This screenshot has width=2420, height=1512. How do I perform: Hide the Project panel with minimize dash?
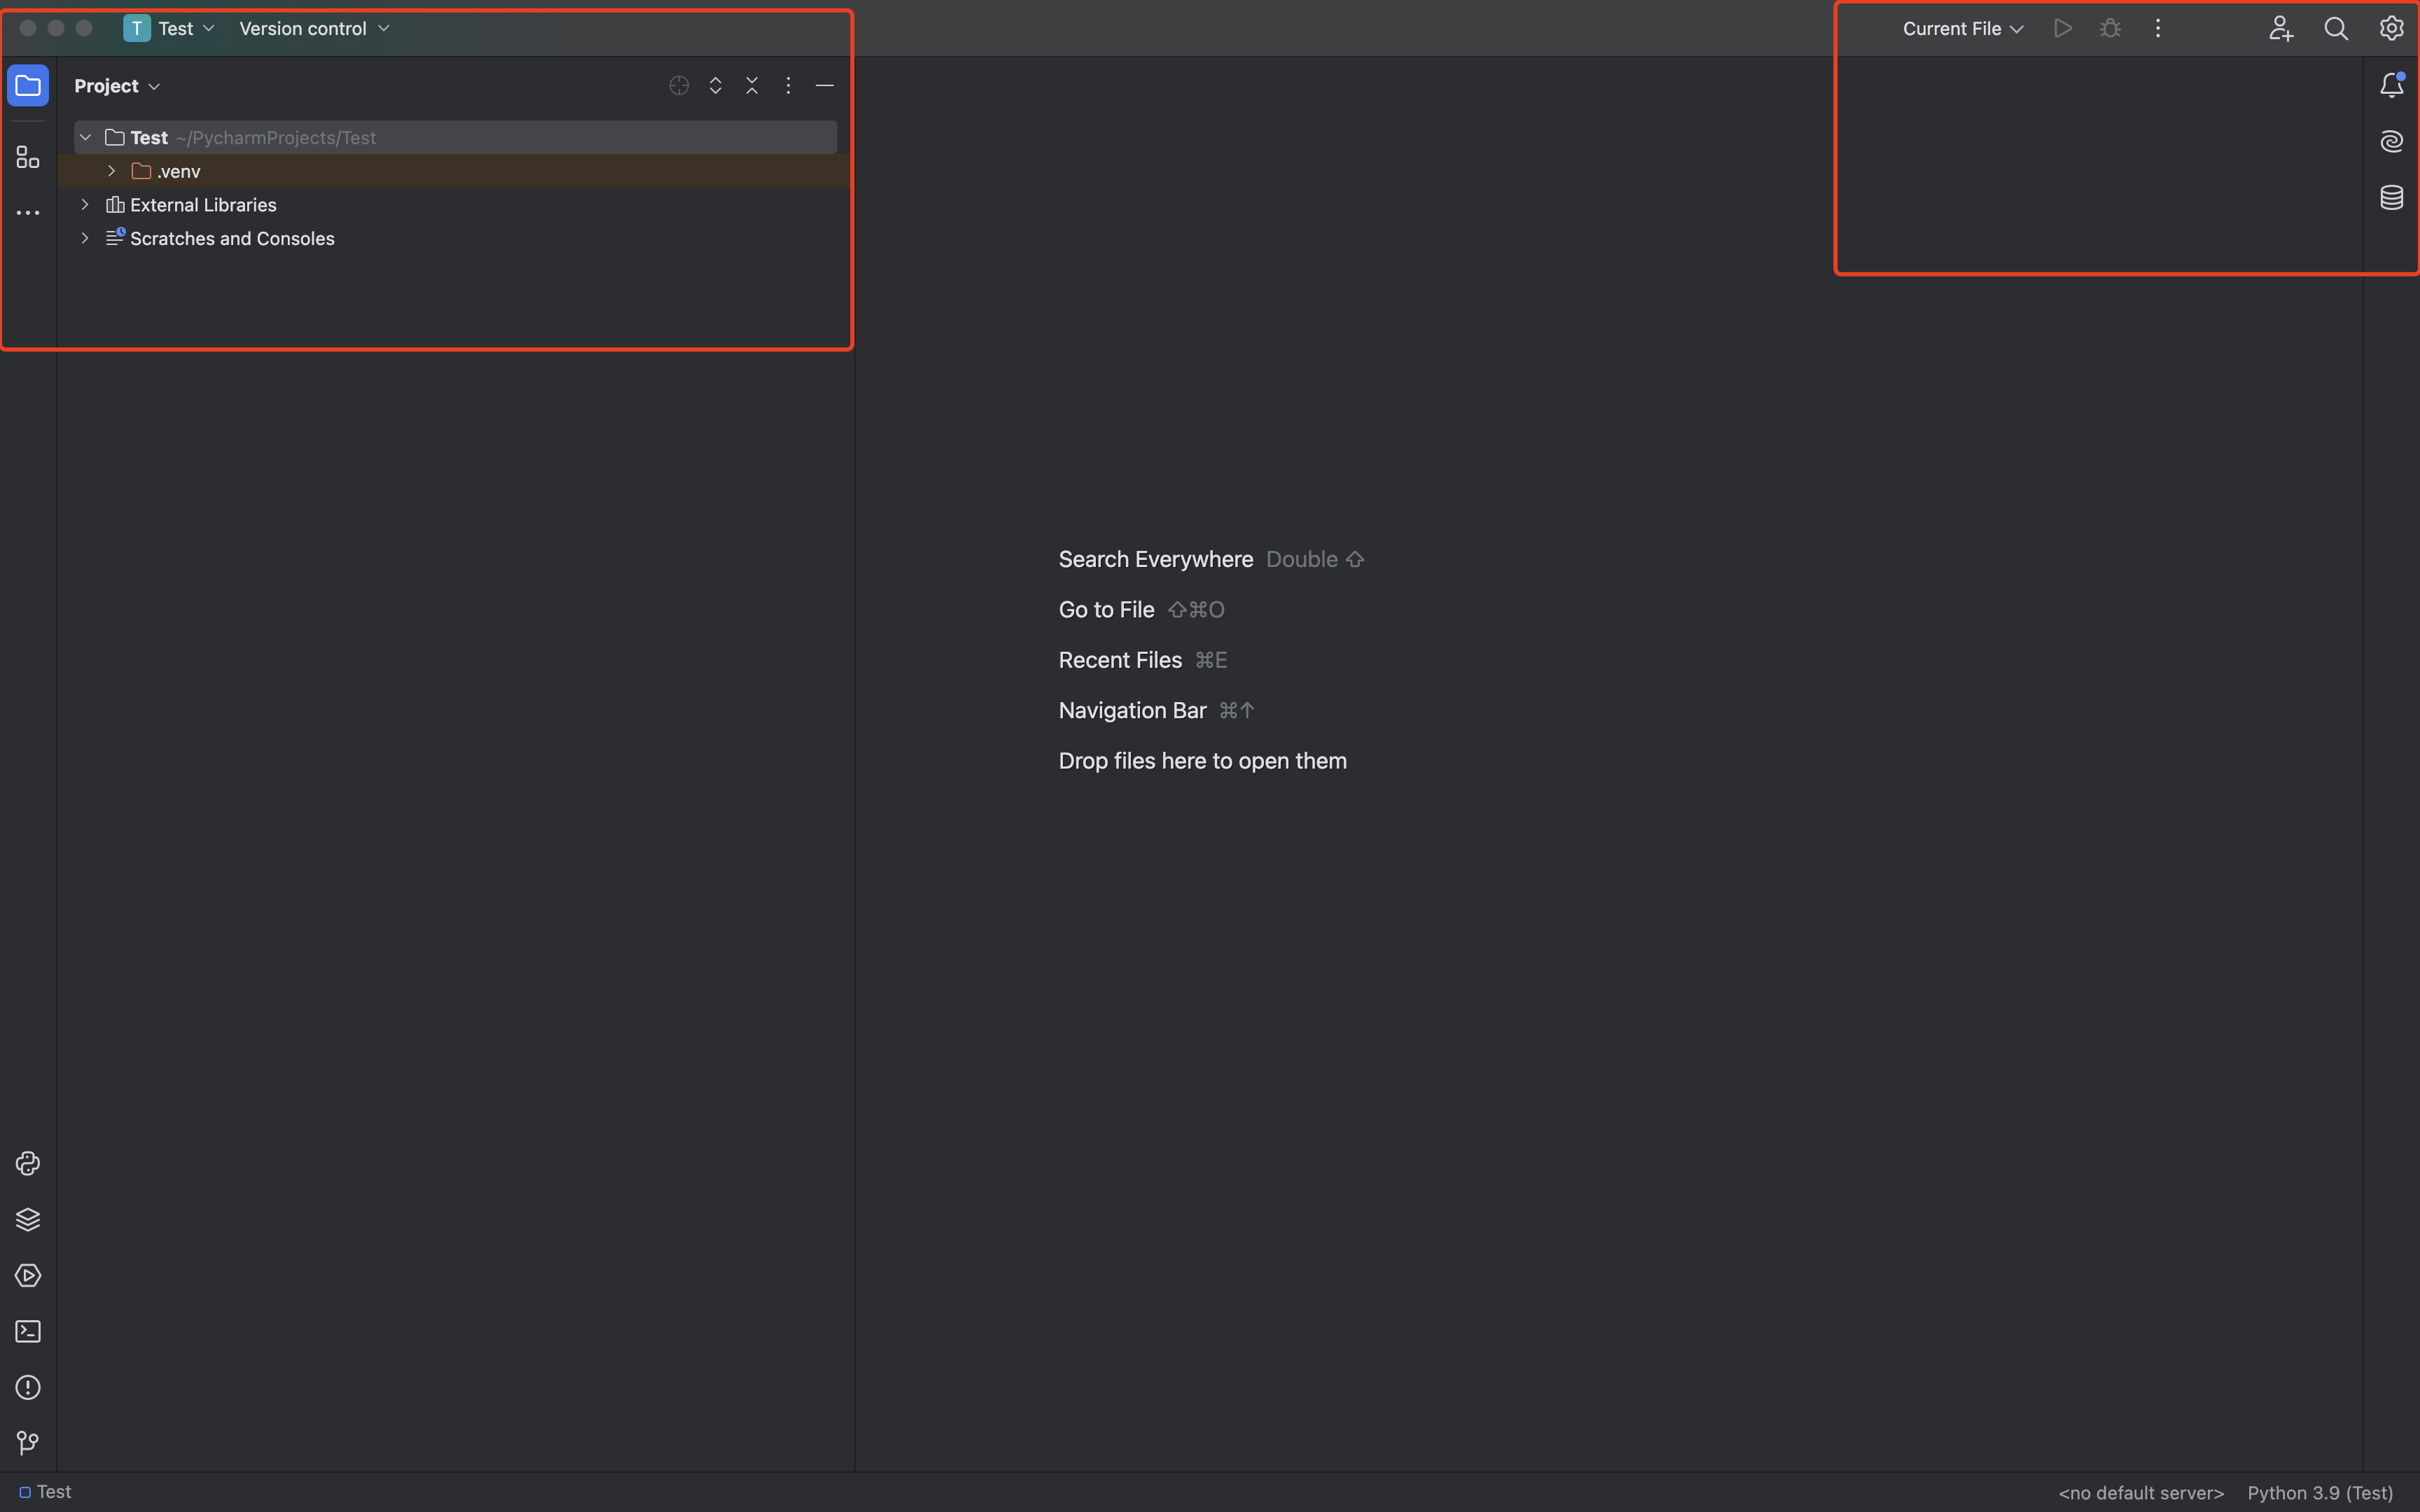(824, 86)
